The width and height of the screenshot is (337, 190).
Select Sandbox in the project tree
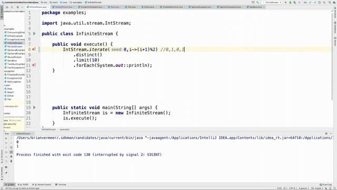(12, 61)
